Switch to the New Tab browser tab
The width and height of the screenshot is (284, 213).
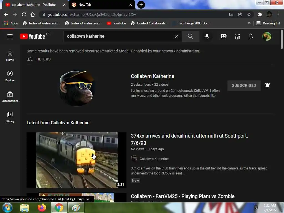point(102,5)
